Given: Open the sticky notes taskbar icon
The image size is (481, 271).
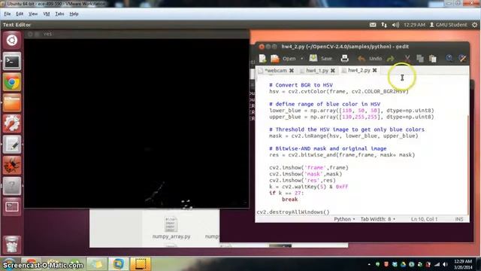Looking at the screenshot, I should pos(97,263).
